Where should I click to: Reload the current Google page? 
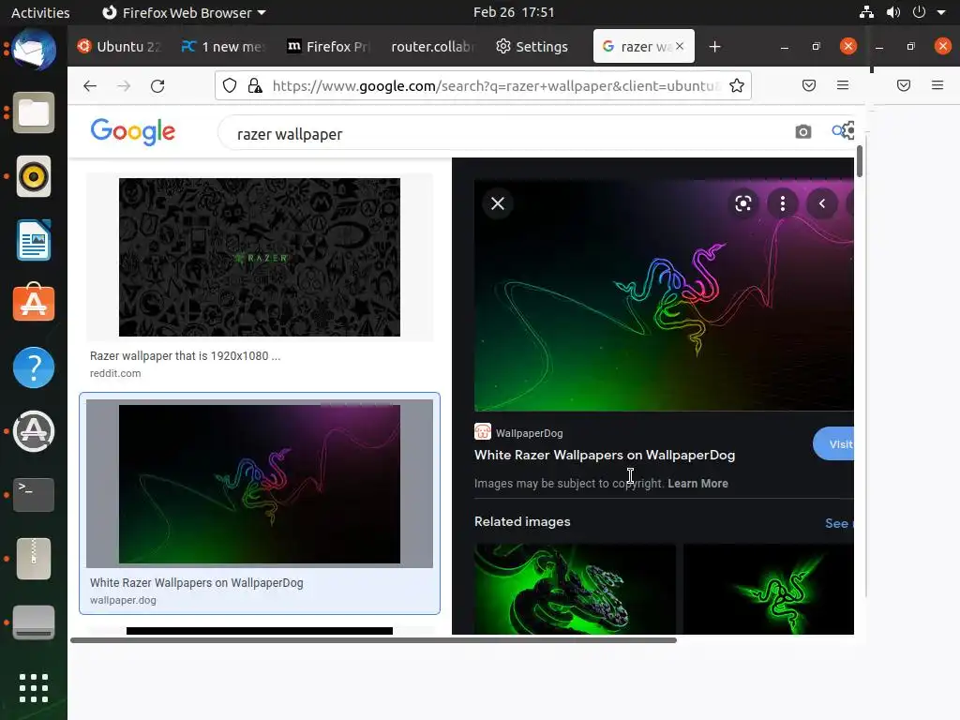[157, 85]
